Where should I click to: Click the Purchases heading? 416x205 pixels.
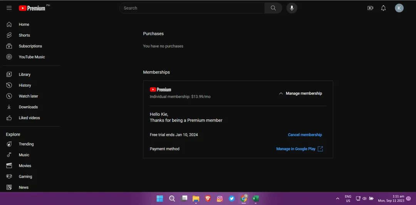[153, 33]
